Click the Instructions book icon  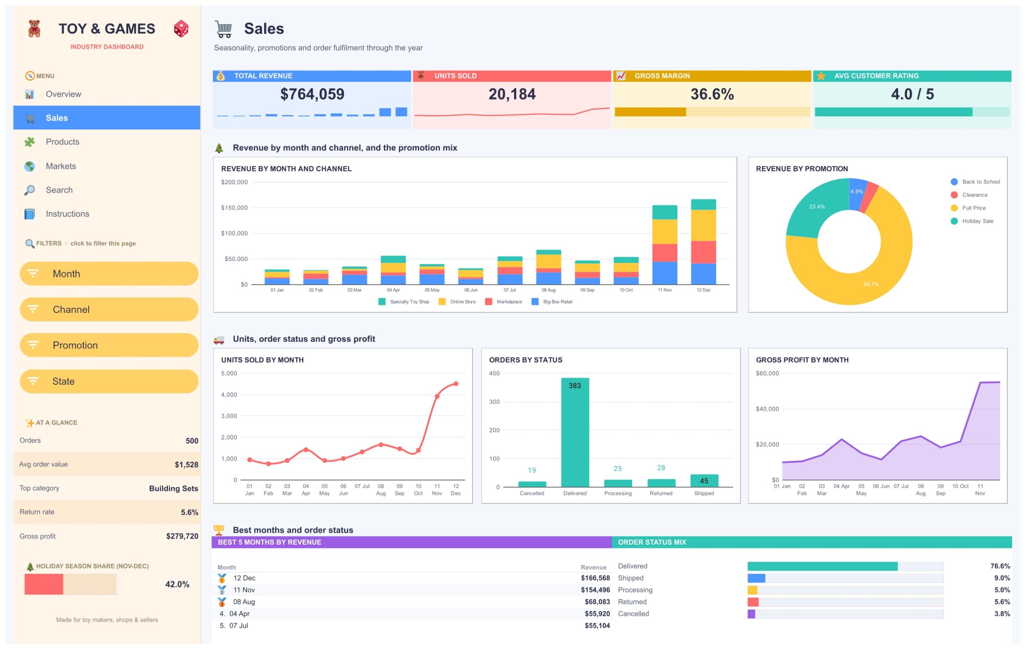coord(29,214)
